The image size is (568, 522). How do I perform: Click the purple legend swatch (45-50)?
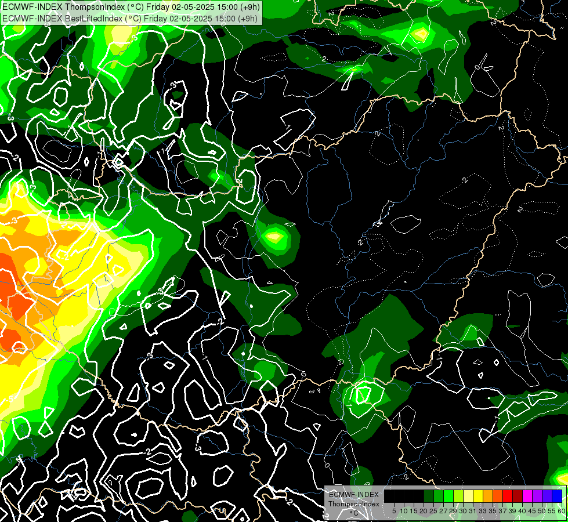(x=537, y=496)
